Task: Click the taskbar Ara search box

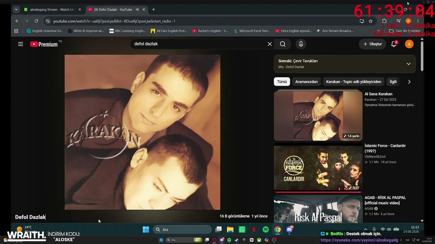Action: point(182,230)
